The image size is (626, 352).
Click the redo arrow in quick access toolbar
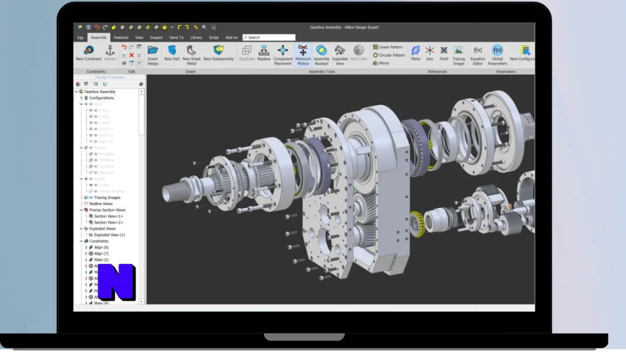click(x=105, y=27)
